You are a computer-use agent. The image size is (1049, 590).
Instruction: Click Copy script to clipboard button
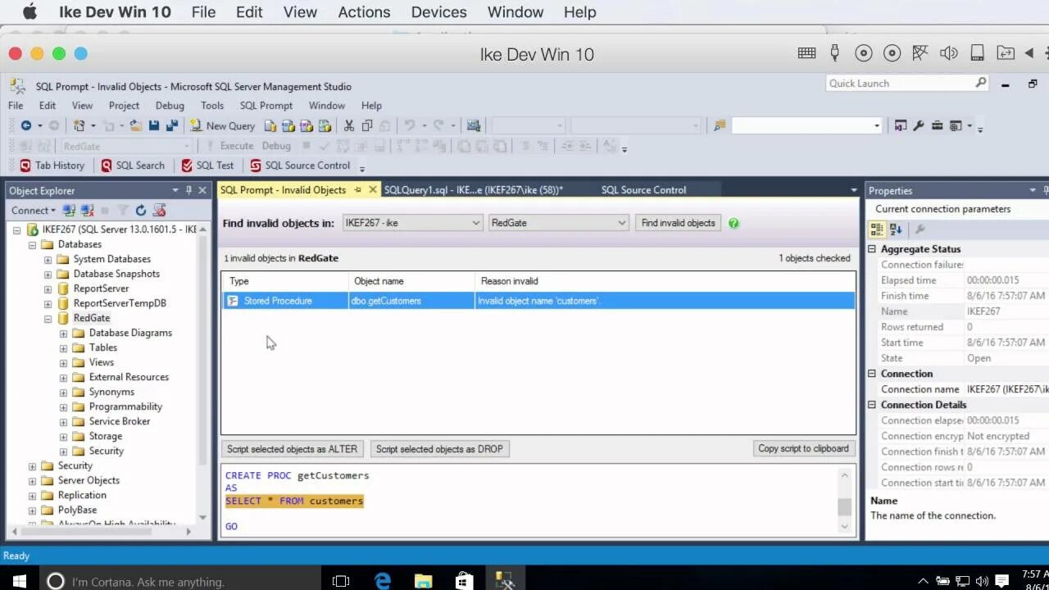coord(803,448)
